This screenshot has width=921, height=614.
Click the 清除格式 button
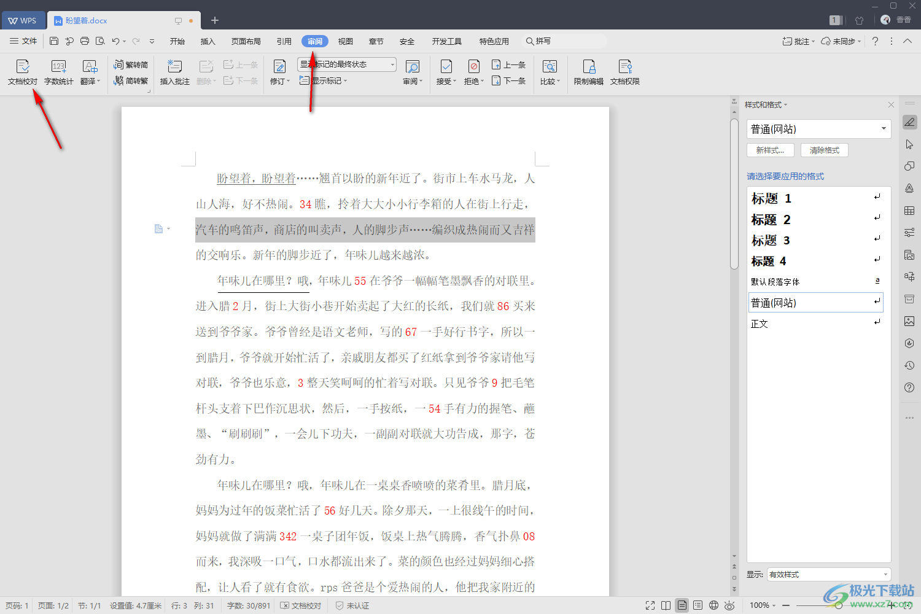click(824, 150)
